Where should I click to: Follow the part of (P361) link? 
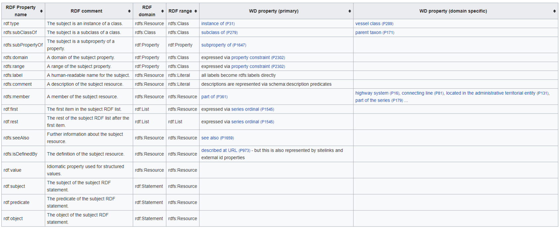[x=214, y=97]
